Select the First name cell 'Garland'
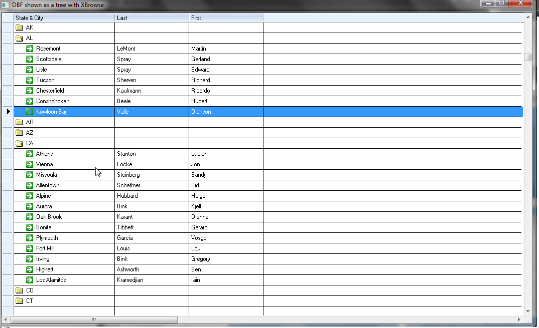The width and height of the screenshot is (539, 328). click(x=226, y=59)
